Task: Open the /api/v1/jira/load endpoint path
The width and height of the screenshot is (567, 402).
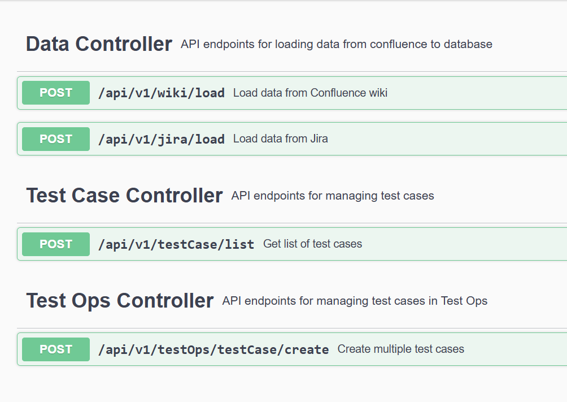Action: [x=162, y=139]
